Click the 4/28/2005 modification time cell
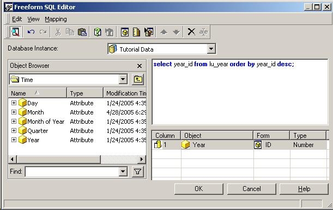The image size is (333, 210). pos(126,112)
